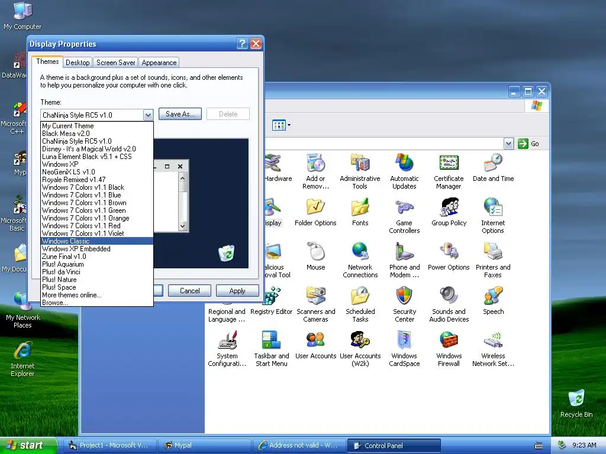Open Scanners and Cameras icon

[315, 304]
